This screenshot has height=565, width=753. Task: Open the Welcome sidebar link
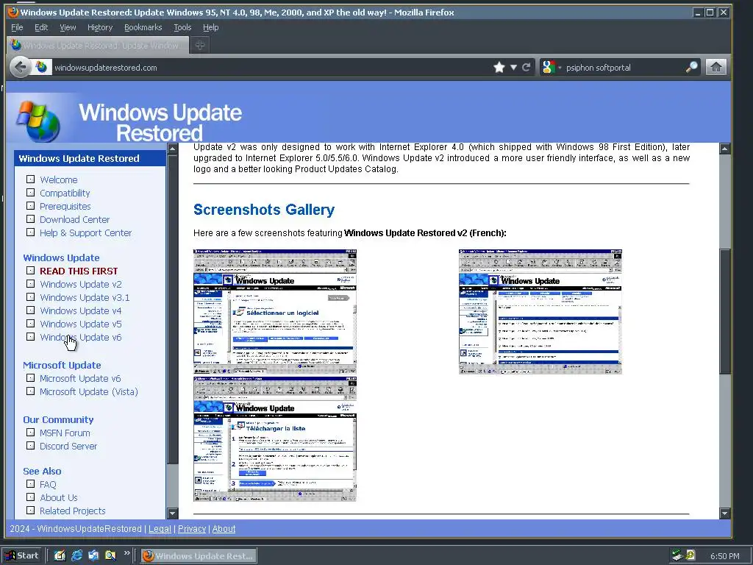[59, 180]
